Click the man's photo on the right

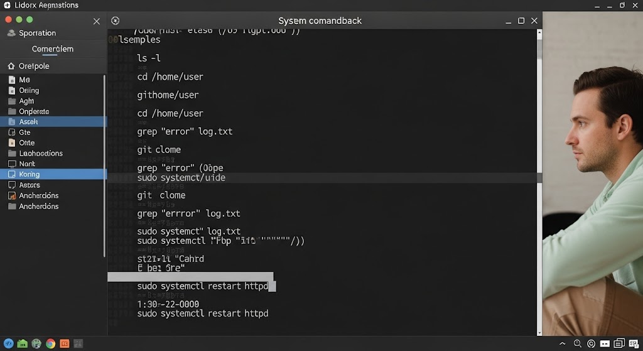593,173
